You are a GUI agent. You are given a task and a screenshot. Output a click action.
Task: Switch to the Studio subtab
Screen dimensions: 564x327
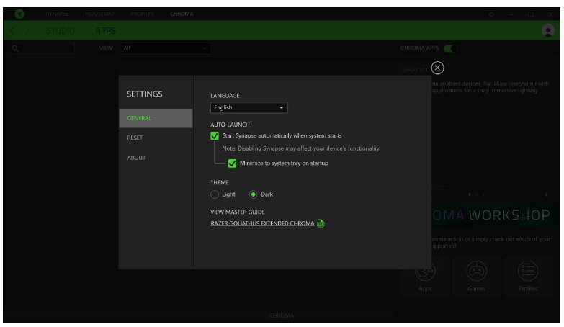pos(60,30)
